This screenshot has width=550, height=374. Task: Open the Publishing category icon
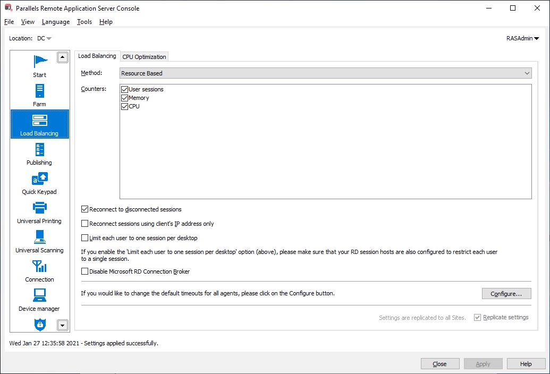[x=40, y=149]
